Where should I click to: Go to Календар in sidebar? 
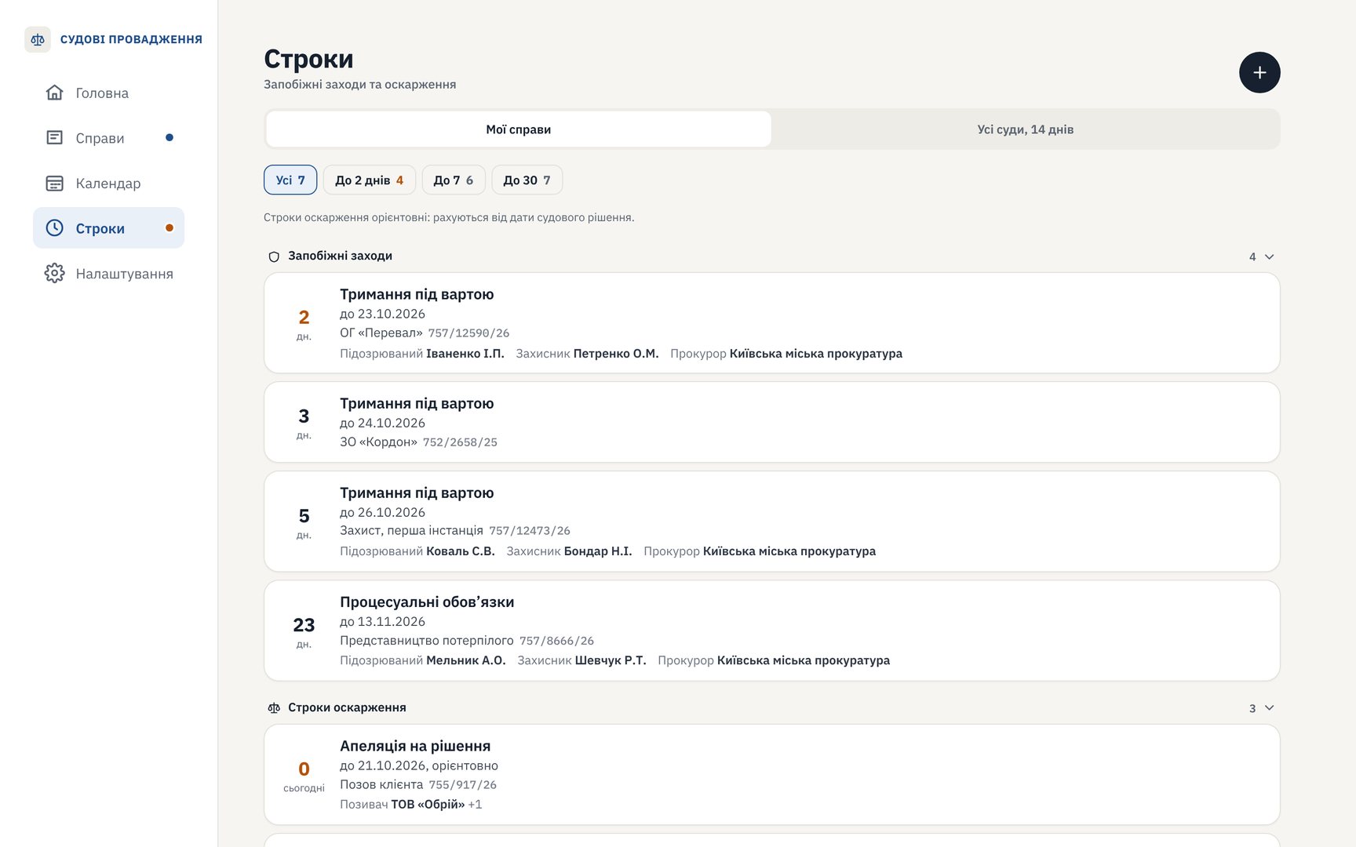(108, 184)
